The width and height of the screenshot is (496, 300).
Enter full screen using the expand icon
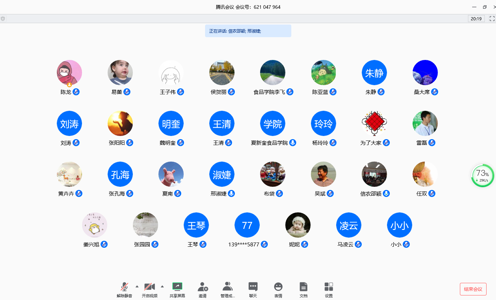pos(492,19)
